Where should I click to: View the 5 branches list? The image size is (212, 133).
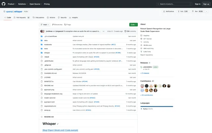point(58,25)
